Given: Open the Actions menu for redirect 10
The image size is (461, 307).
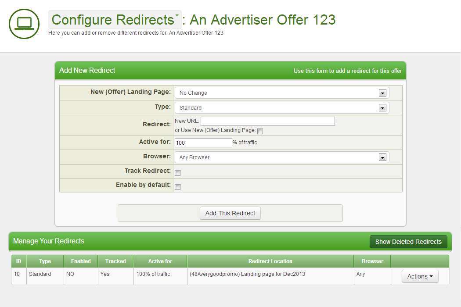Looking at the screenshot, I should coord(420,276).
